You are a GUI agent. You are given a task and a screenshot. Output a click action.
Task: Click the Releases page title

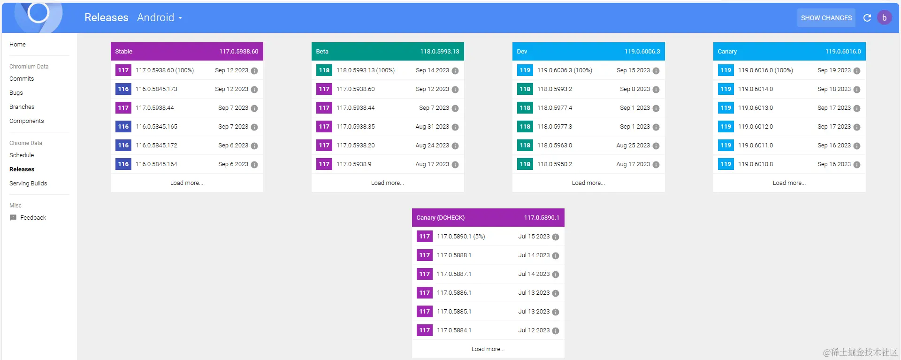point(107,17)
